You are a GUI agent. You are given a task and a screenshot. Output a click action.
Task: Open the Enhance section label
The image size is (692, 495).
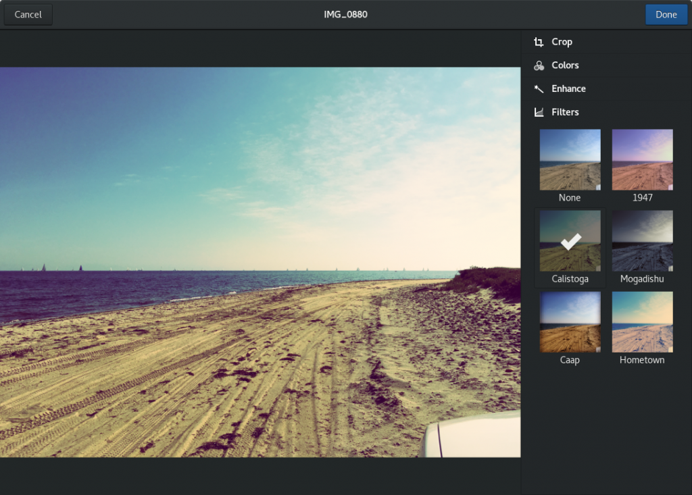pos(568,88)
